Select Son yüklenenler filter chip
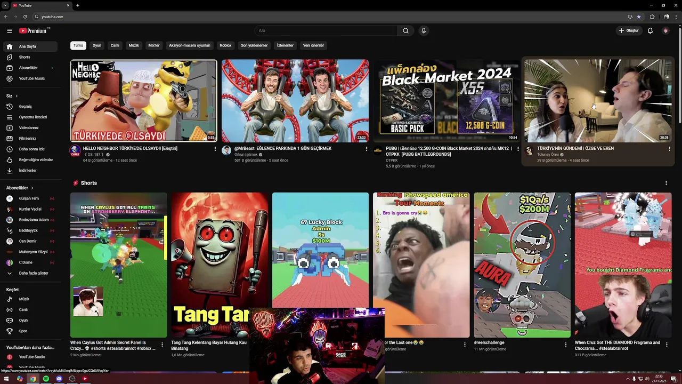Image resolution: width=682 pixels, height=384 pixels. [x=254, y=45]
